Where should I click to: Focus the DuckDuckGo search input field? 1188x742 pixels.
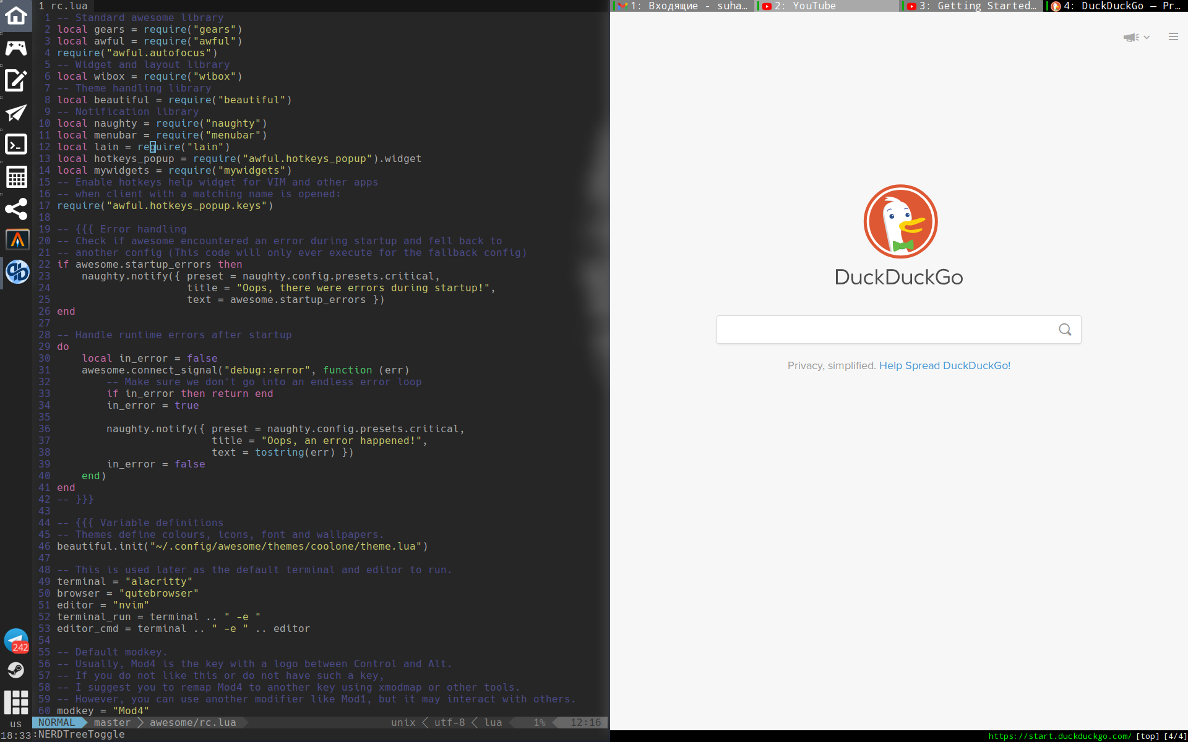pos(885,330)
